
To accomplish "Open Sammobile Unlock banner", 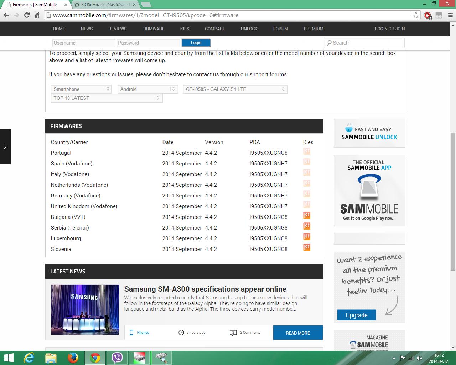I will (369, 133).
